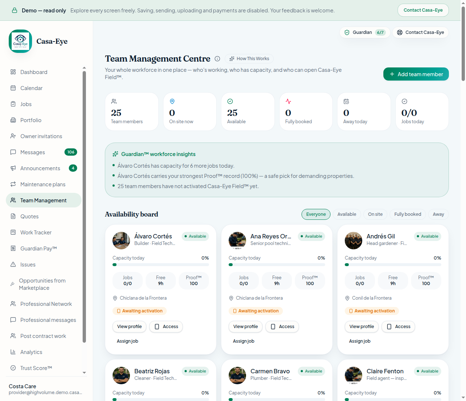
Task: Click the Work Tracker icon
Action: (x=13, y=232)
